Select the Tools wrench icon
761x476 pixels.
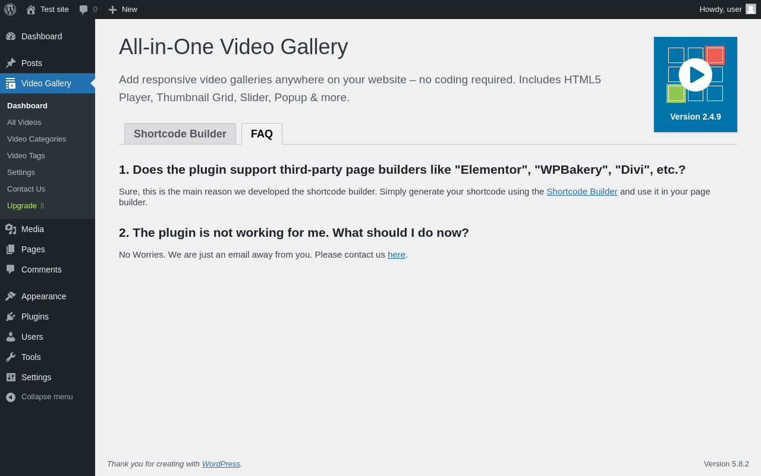[x=11, y=357]
